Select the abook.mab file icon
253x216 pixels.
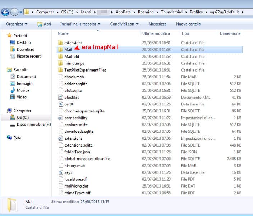[60, 77]
